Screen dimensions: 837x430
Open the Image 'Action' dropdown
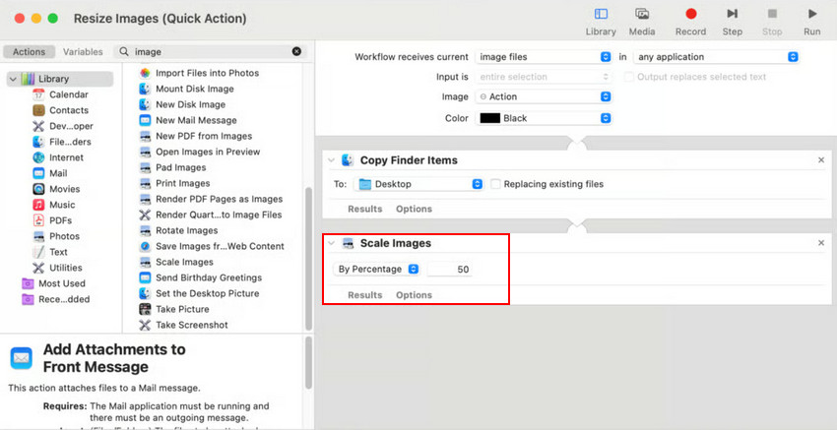coord(543,96)
